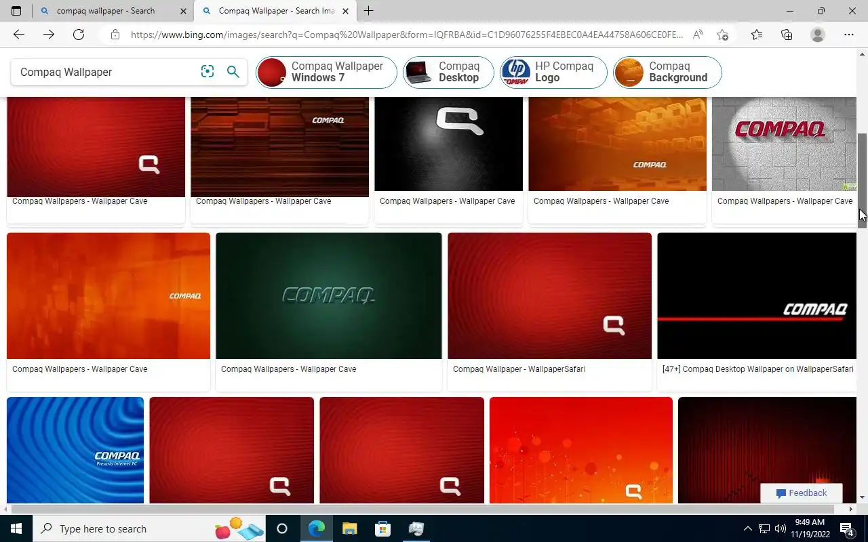Click the browser Forward arrow
The image size is (868, 542).
coord(48,35)
